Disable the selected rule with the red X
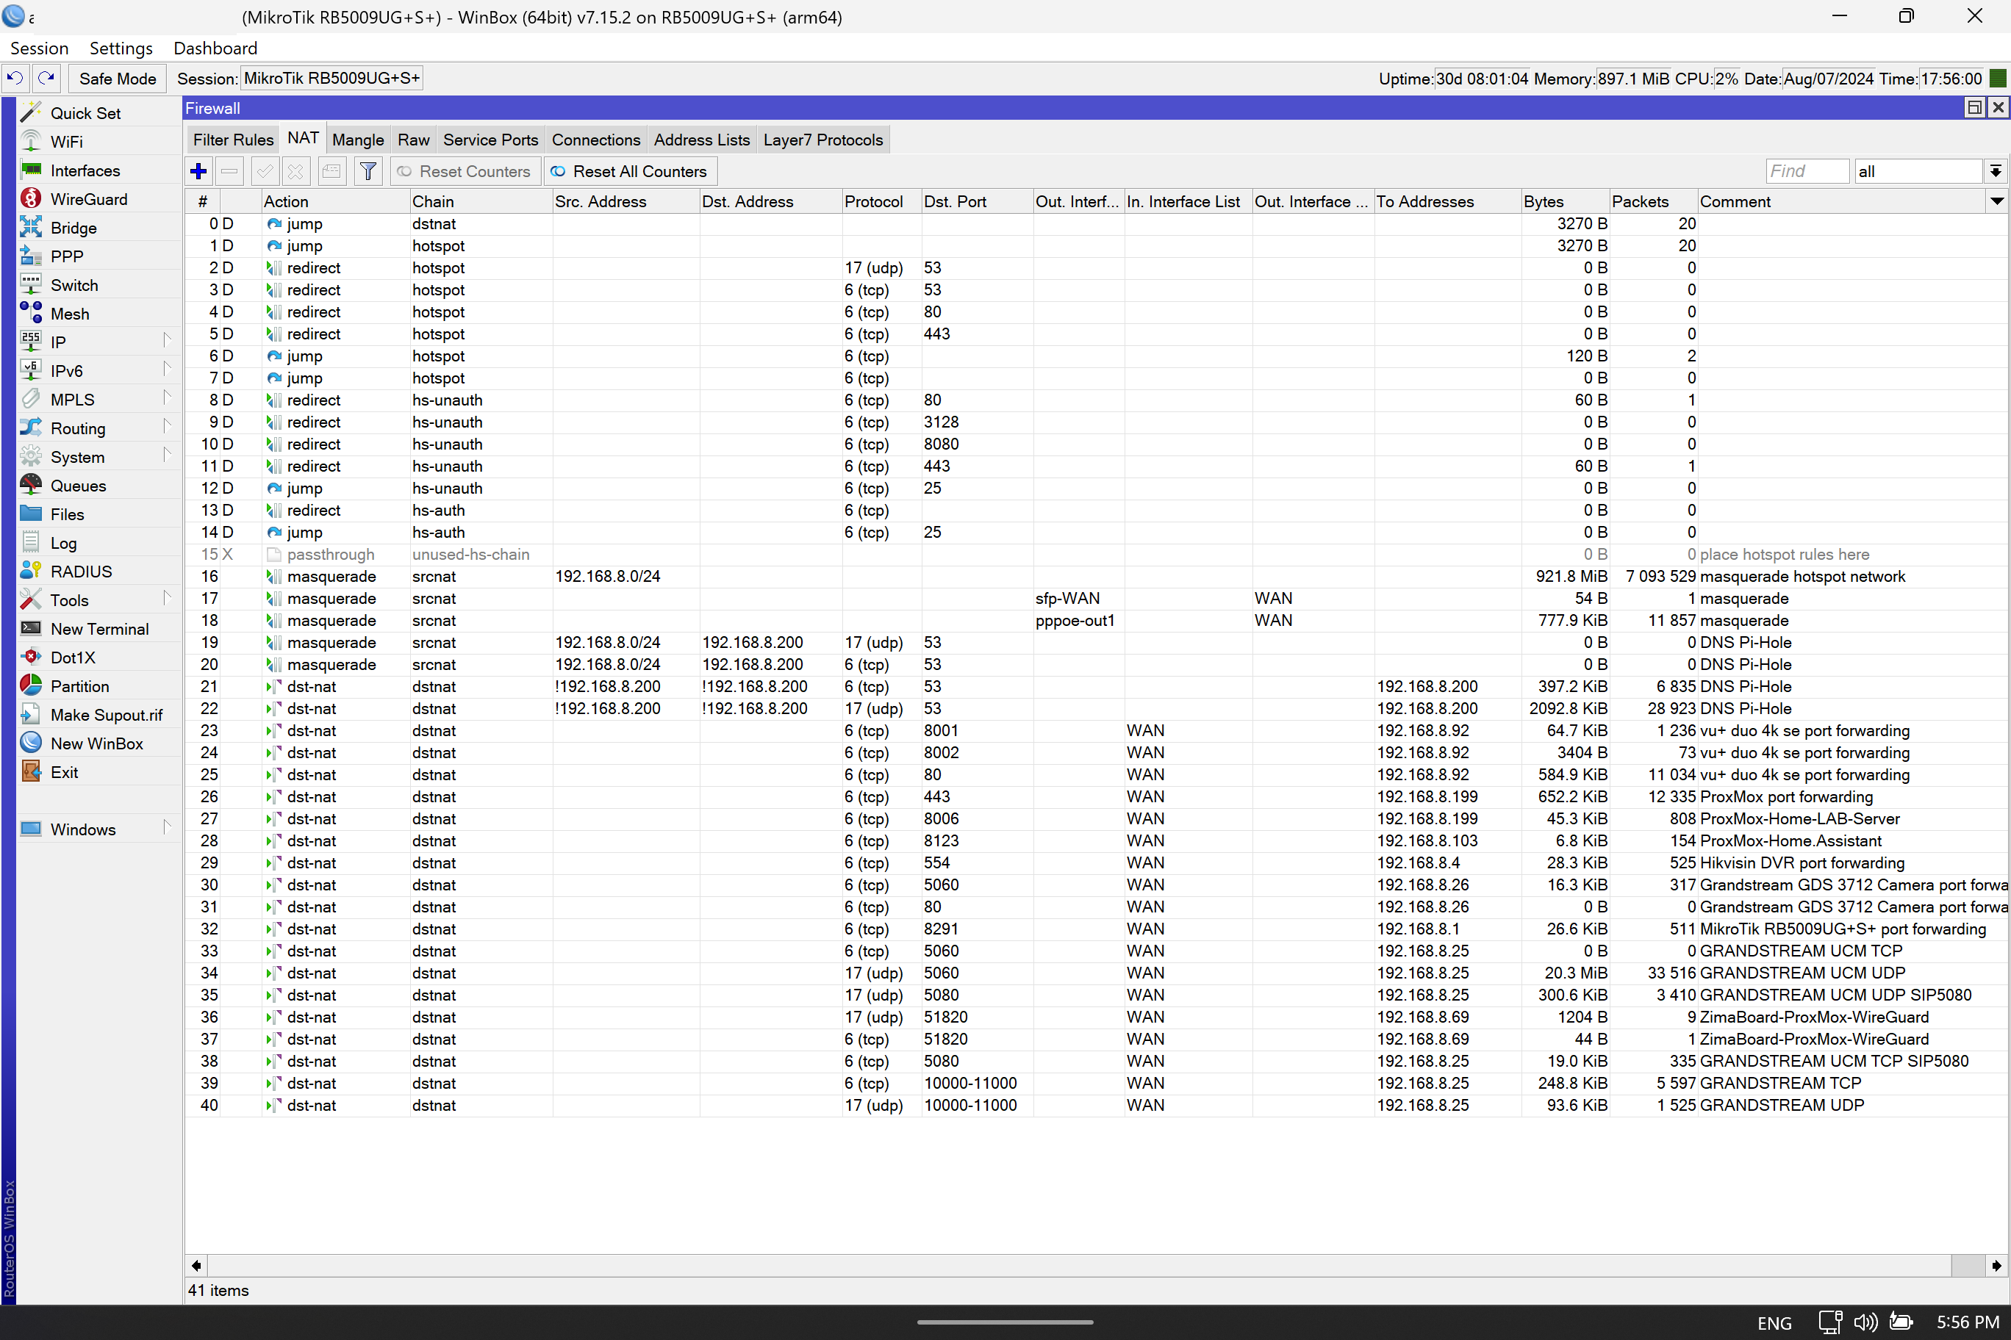This screenshot has width=2011, height=1340. pos(295,171)
